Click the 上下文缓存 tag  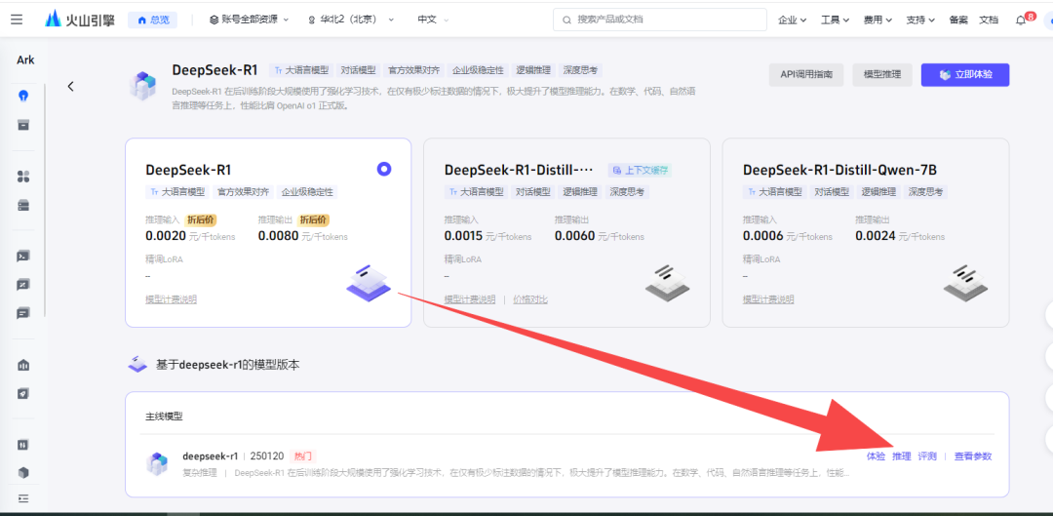point(640,170)
